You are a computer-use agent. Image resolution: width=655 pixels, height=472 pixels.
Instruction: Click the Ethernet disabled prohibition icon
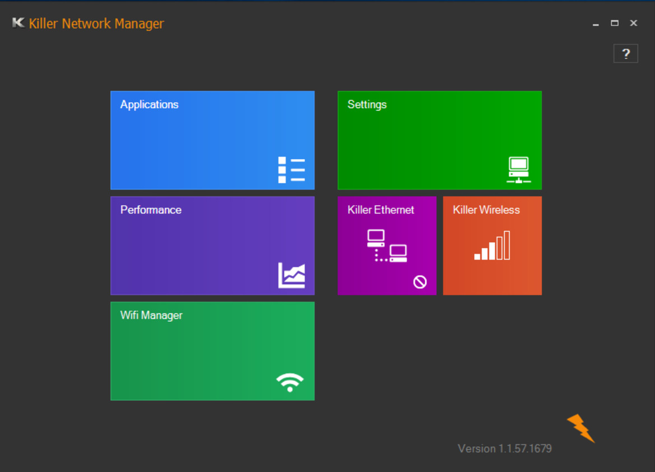420,282
